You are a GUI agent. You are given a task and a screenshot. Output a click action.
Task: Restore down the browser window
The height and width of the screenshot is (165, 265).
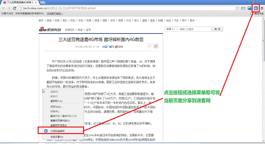pyautogui.click(x=254, y=2)
